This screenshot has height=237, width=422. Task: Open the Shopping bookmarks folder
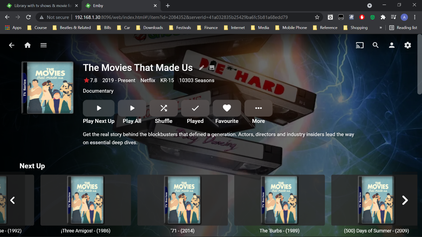(x=356, y=28)
